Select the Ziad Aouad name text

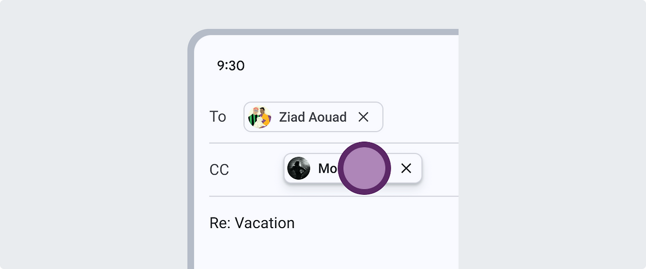click(x=312, y=117)
